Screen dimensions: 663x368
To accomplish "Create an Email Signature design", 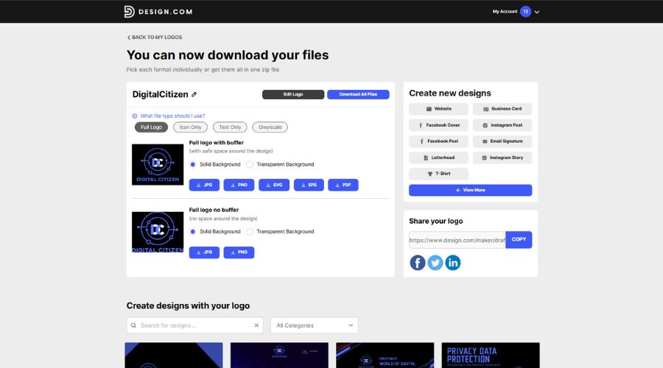I will pyautogui.click(x=502, y=141).
